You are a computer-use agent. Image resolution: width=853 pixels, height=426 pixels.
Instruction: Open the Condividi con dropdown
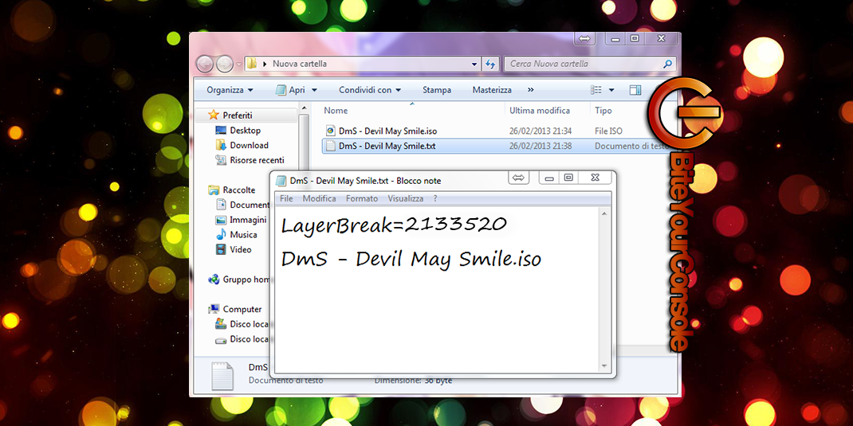tap(370, 90)
